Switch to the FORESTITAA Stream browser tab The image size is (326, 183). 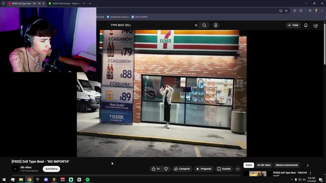coord(66,3)
